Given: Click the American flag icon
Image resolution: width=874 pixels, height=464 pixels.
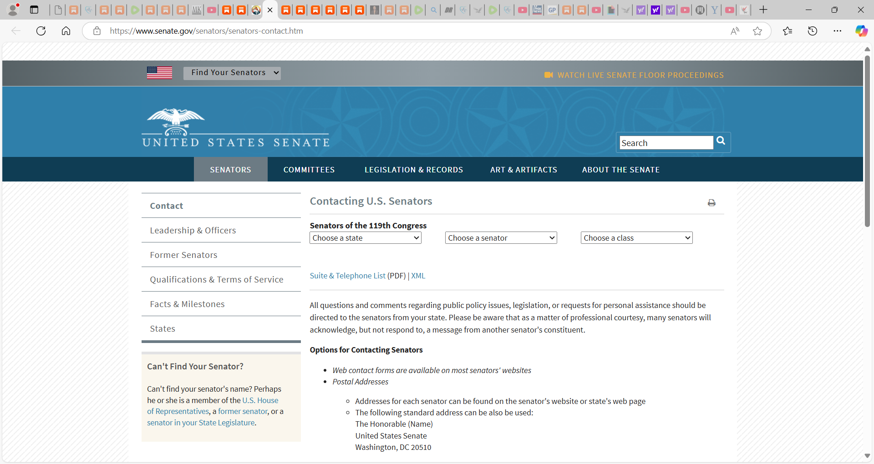Looking at the screenshot, I should click(x=159, y=73).
